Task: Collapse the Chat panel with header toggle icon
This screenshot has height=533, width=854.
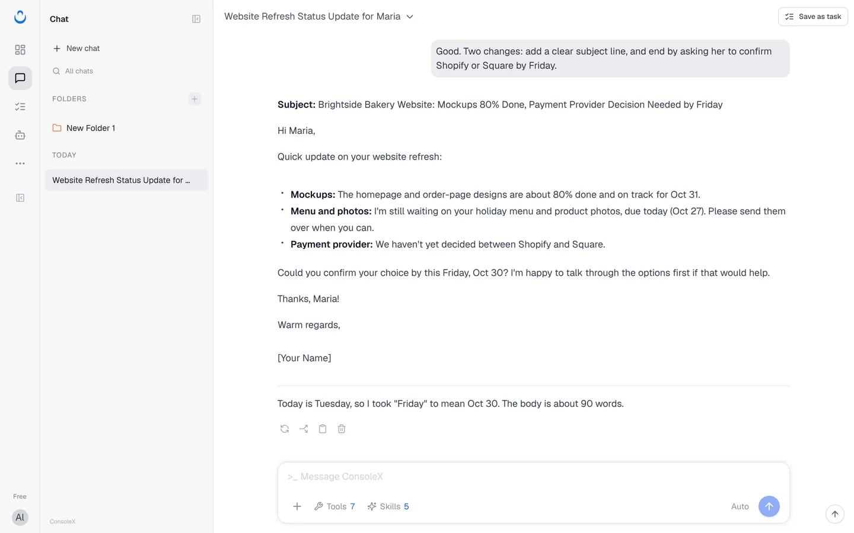Action: (196, 19)
